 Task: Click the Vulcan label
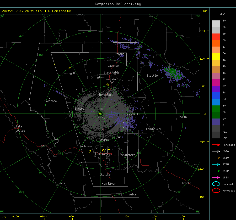133,194
